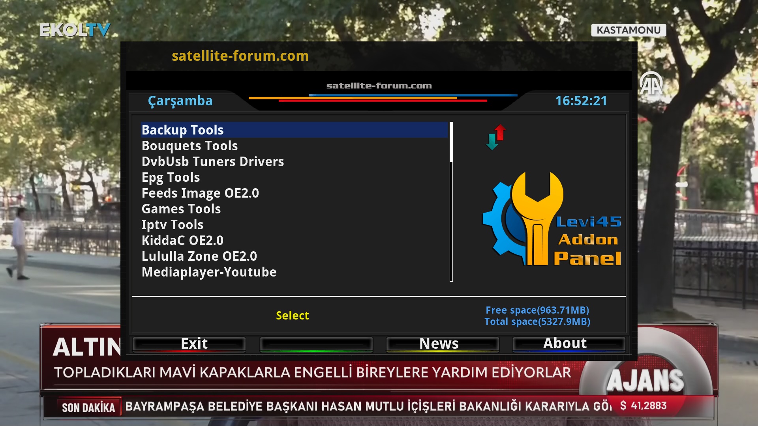This screenshot has width=758, height=426.
Task: Click the orange satellite-forum.com title
Action: (x=240, y=56)
